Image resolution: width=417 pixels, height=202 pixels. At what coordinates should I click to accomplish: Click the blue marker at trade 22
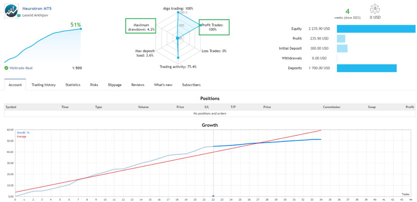click(213, 196)
